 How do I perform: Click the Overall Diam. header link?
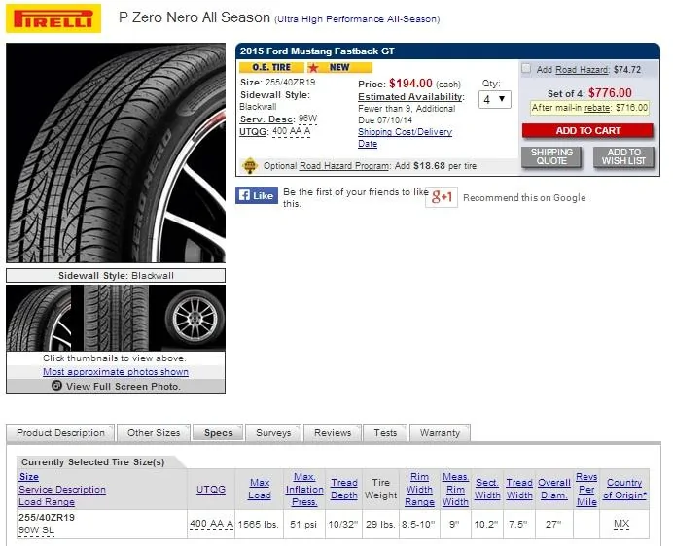(x=554, y=489)
